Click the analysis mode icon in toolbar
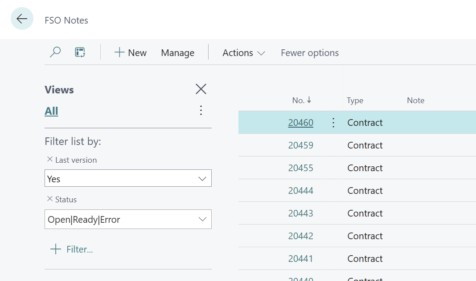The width and height of the screenshot is (476, 281). (80, 52)
